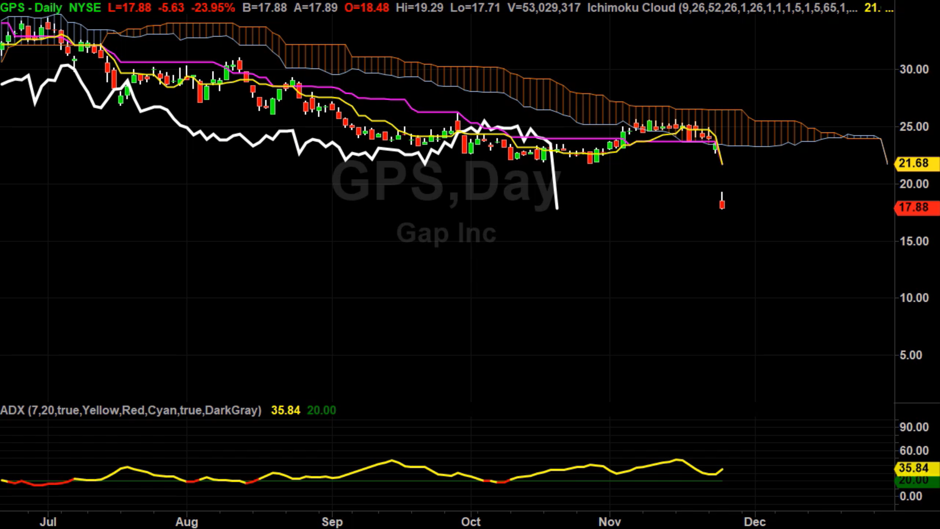940x529 pixels.
Task: Click the latest red gap-down candlestick
Action: pyautogui.click(x=722, y=204)
